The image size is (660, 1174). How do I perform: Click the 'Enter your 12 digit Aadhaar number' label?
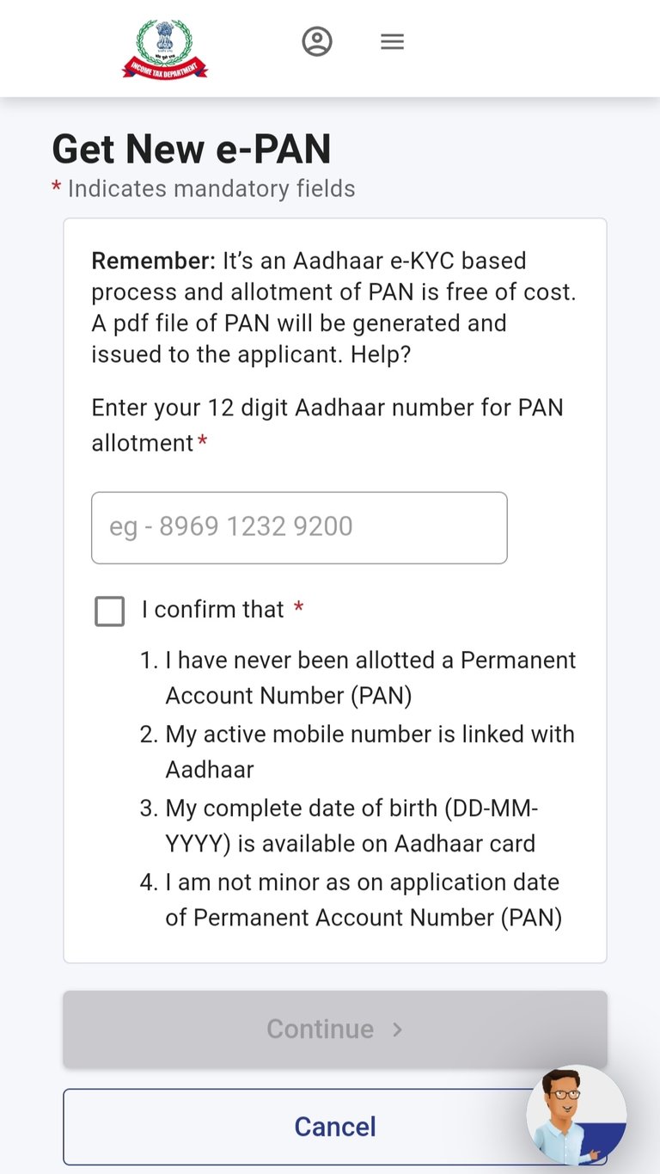click(327, 425)
